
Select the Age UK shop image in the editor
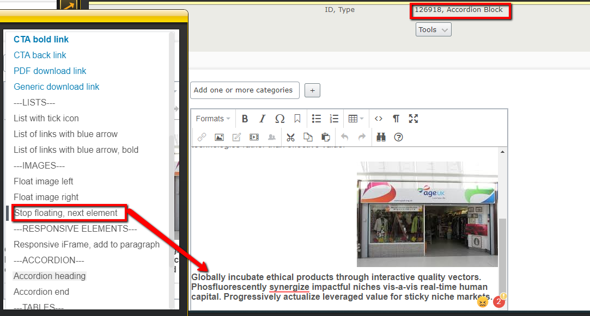427,214
